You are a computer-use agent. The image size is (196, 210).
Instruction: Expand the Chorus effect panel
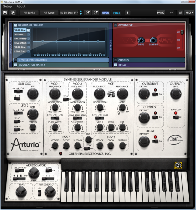tap(149, 60)
